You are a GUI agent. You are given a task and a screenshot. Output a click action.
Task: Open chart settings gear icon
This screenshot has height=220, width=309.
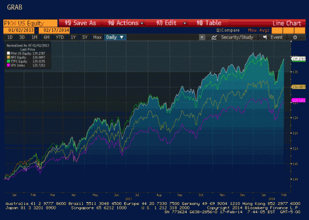[x=295, y=38]
